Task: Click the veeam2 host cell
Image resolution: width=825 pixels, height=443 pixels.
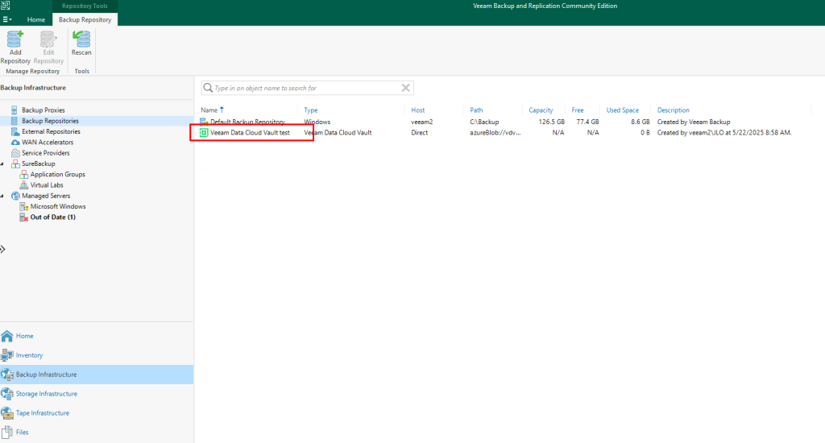Action: (421, 122)
